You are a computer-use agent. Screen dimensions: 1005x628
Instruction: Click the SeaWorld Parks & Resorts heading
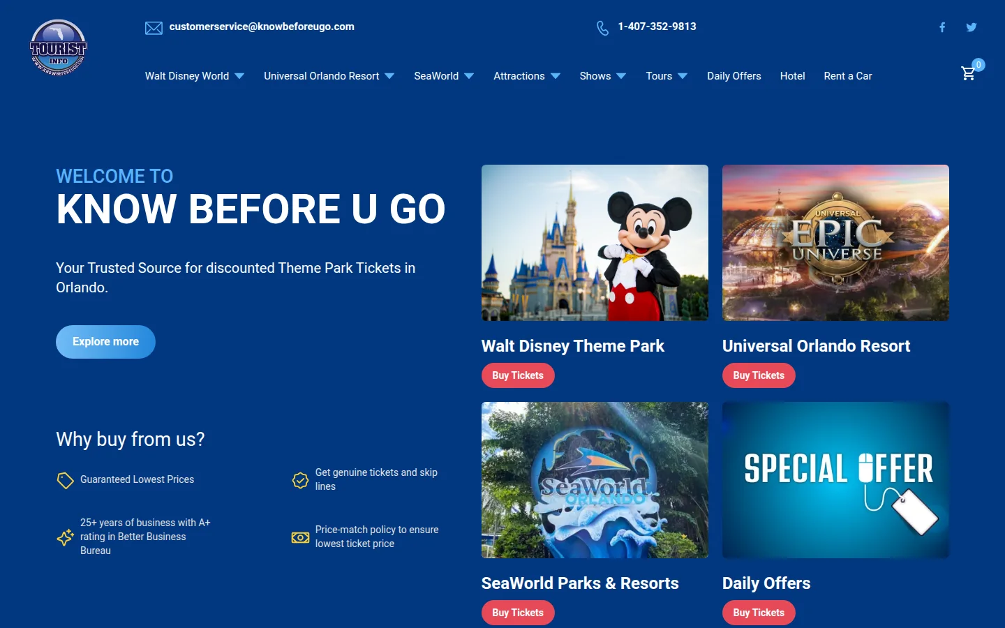point(580,583)
